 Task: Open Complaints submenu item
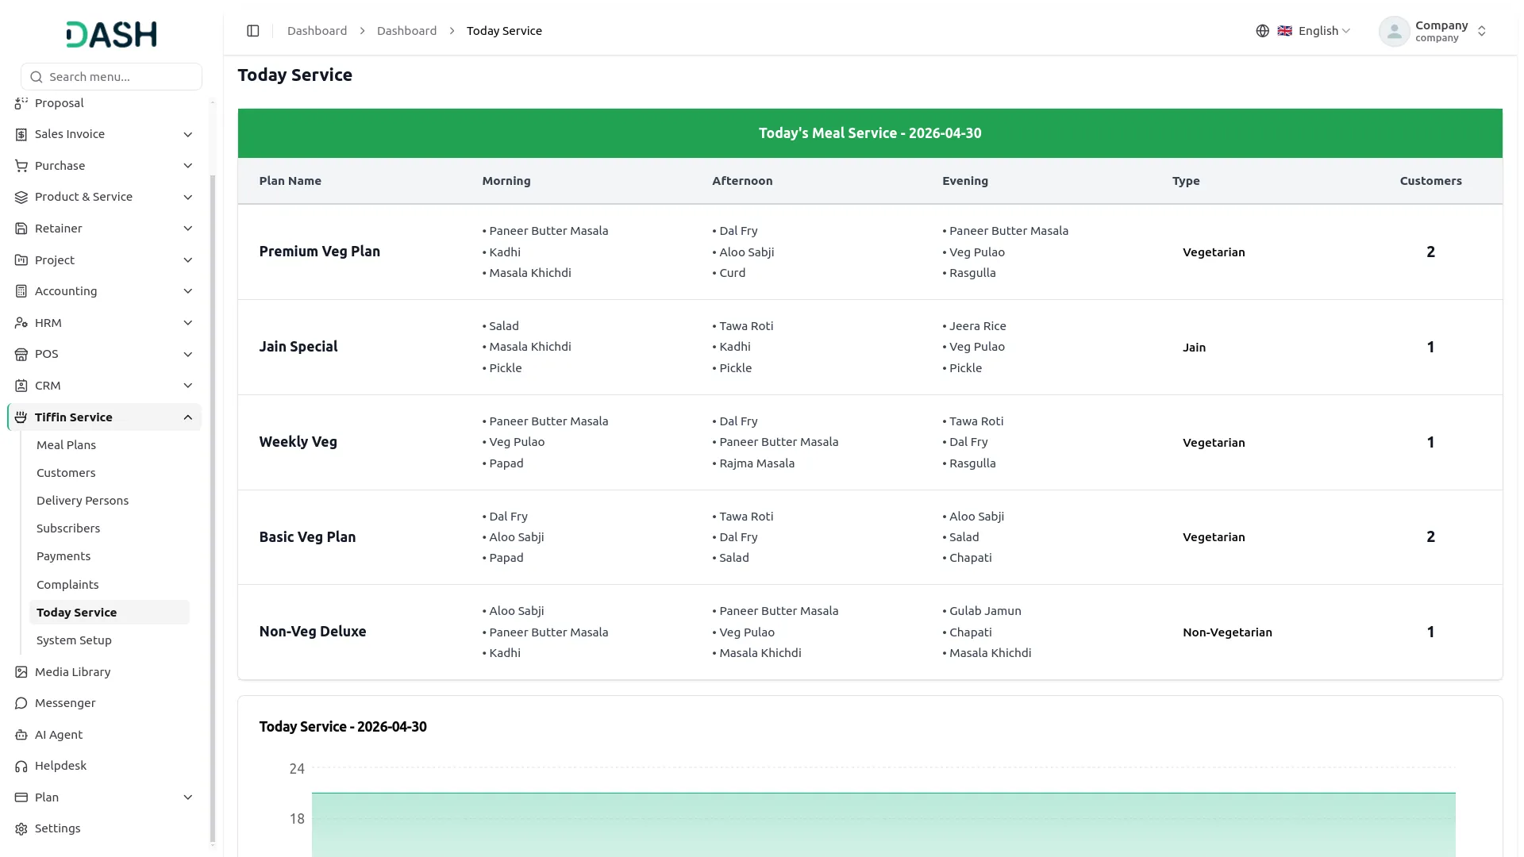(x=110, y=585)
